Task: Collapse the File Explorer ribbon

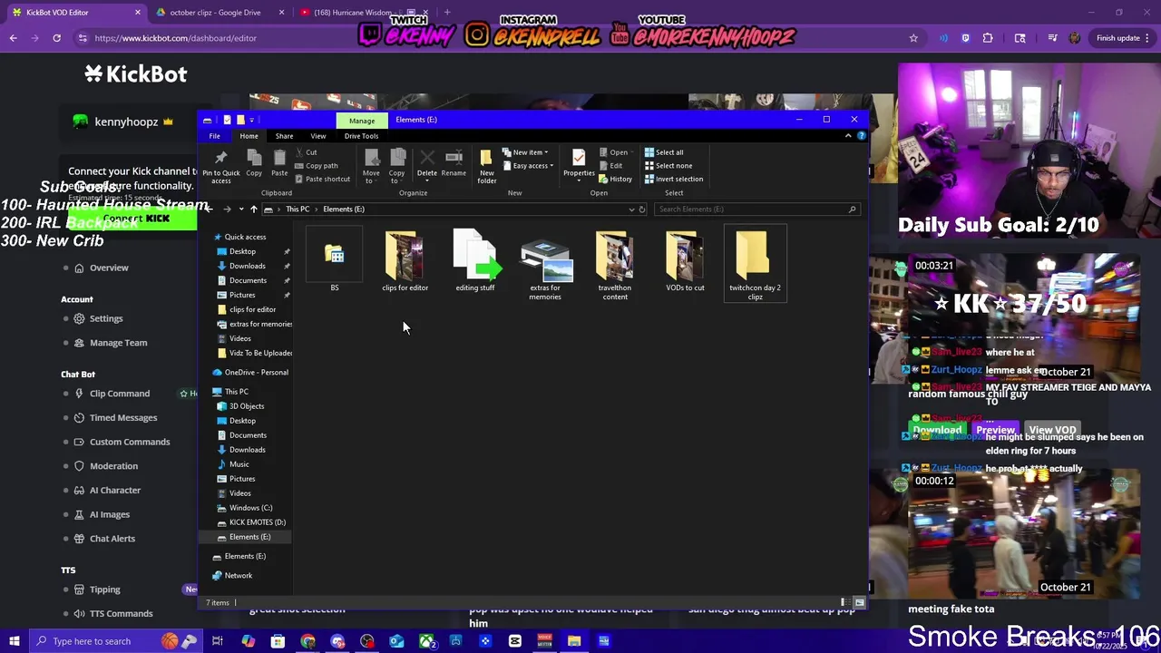Action: (848, 136)
